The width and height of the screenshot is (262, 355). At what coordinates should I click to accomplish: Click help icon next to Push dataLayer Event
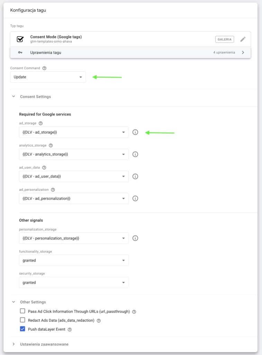click(70, 329)
